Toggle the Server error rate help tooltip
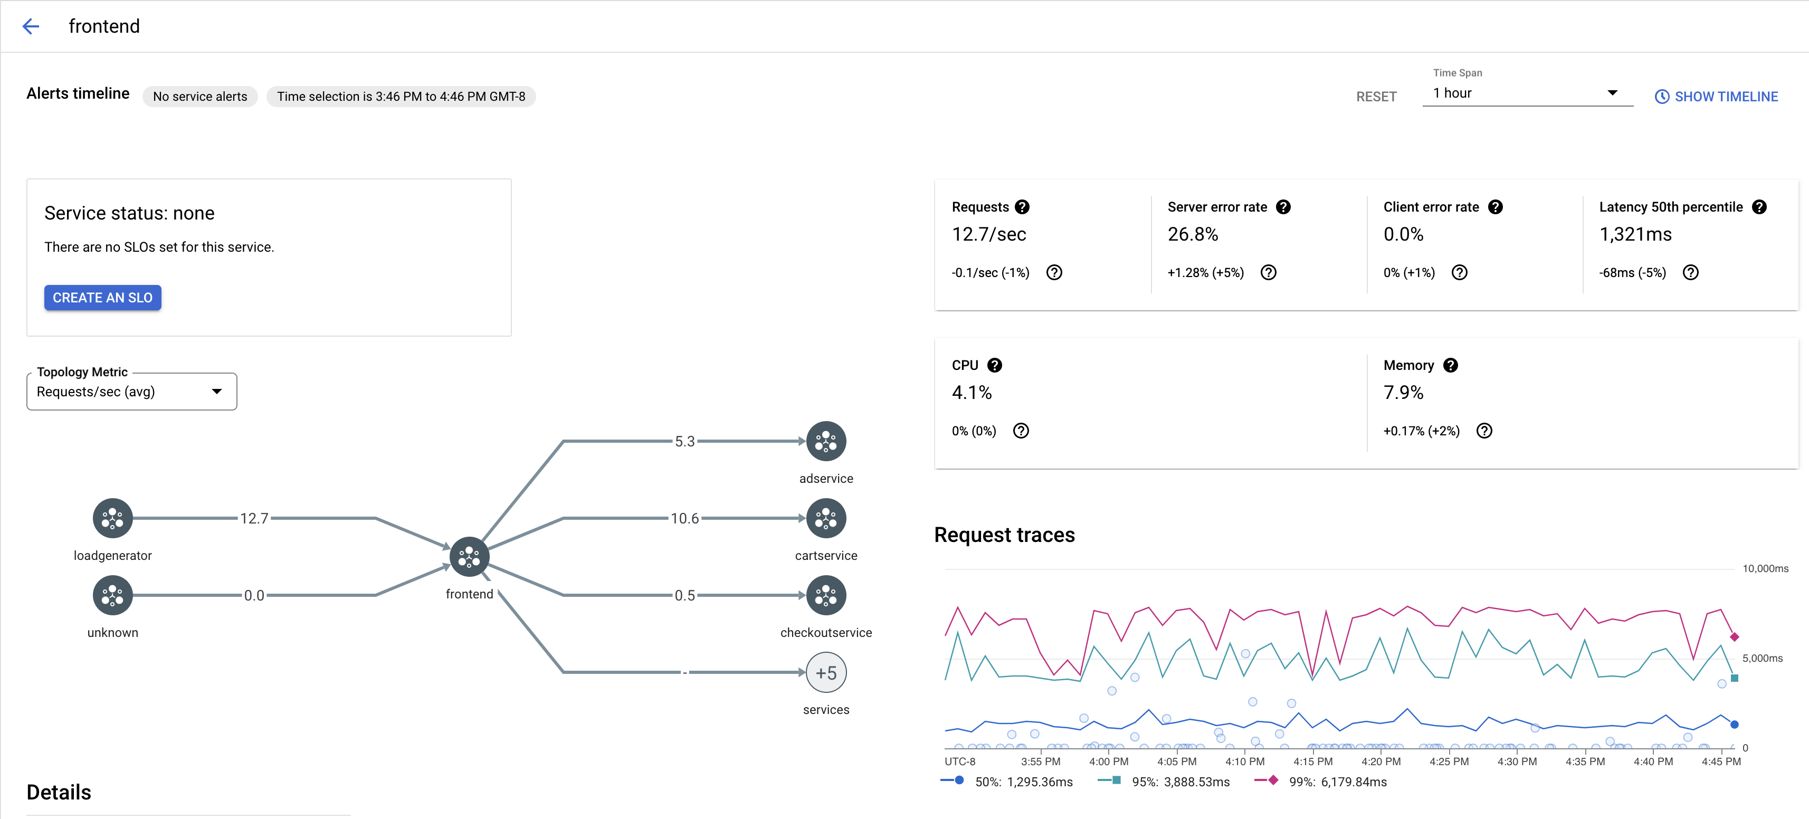The width and height of the screenshot is (1809, 819). 1285,207
